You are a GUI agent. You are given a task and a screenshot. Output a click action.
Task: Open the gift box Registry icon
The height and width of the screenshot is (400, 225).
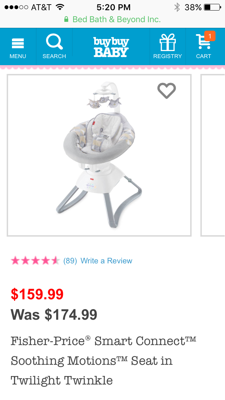pos(167,42)
